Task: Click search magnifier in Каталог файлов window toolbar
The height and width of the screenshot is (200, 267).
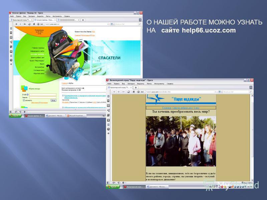Action: (x=140, y=24)
